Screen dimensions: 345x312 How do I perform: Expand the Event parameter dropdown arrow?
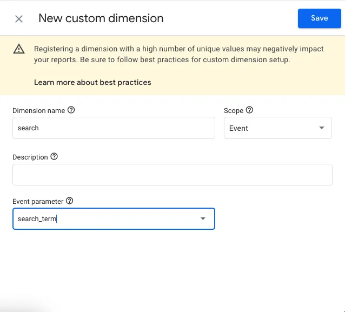203,219
